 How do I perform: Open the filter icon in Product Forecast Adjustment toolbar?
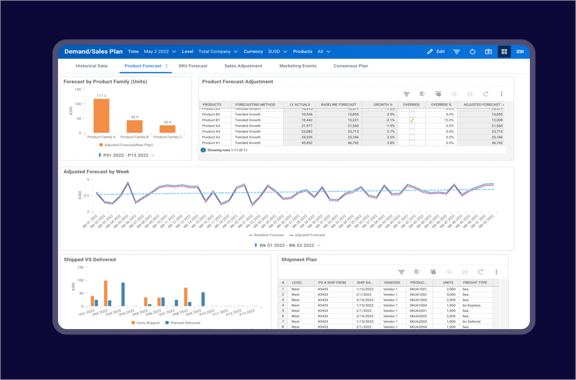[407, 94]
